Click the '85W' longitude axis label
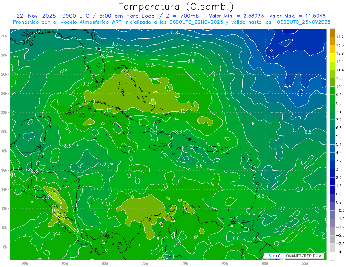Screen dimensions: 346x267 click(65, 263)
